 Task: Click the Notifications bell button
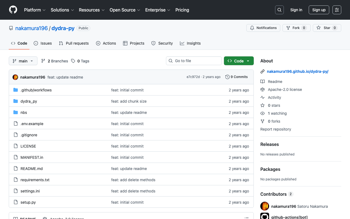(263, 28)
